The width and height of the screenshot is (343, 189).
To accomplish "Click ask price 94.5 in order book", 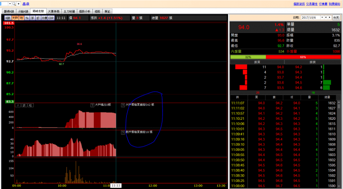I will [x=298, y=83].
